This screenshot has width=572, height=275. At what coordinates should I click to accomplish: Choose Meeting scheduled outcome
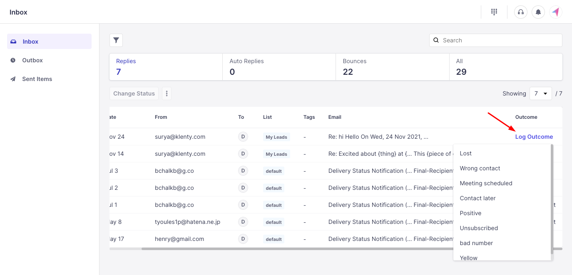(486, 183)
